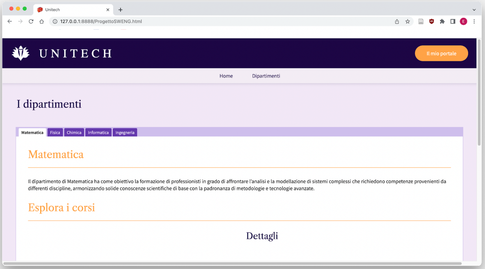This screenshot has width=485, height=269.
Task: Click the Esplora i corsi heading
Action: 62,207
